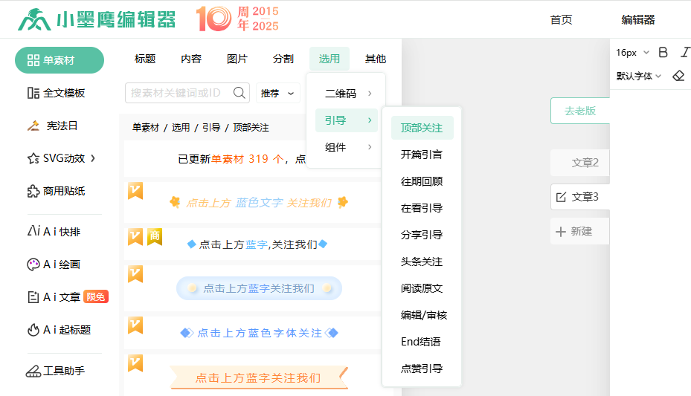Viewport: 691px width, 396px height.
Task: Switch to the 其他 tab
Action: [376, 59]
